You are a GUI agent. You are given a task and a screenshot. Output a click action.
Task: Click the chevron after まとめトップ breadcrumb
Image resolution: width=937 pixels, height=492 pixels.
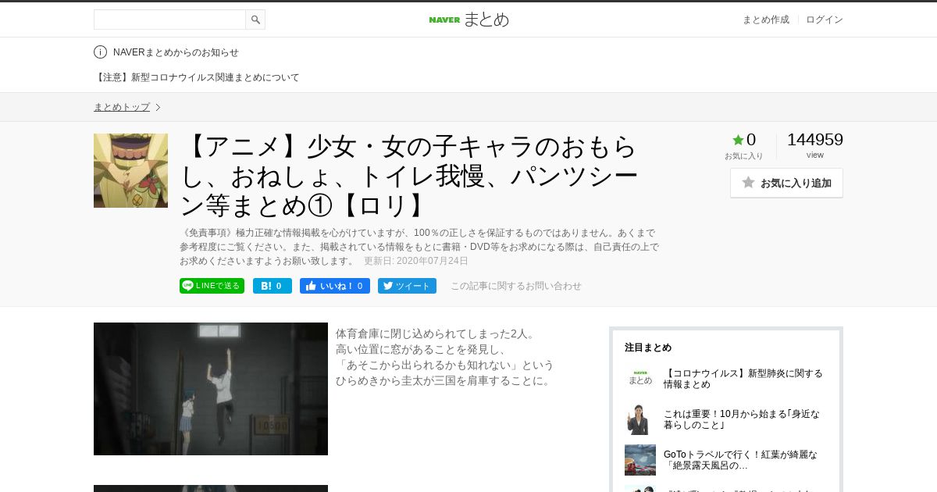(x=158, y=107)
